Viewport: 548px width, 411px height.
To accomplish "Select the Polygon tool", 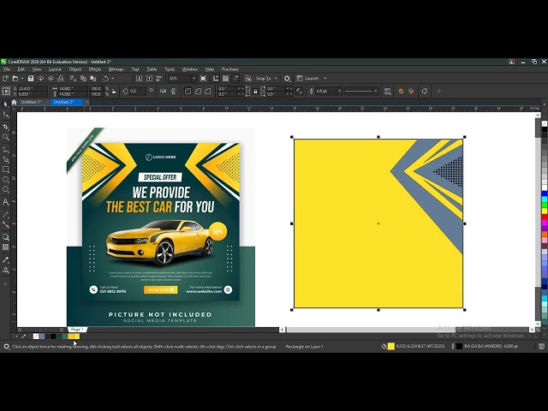I will [x=6, y=190].
